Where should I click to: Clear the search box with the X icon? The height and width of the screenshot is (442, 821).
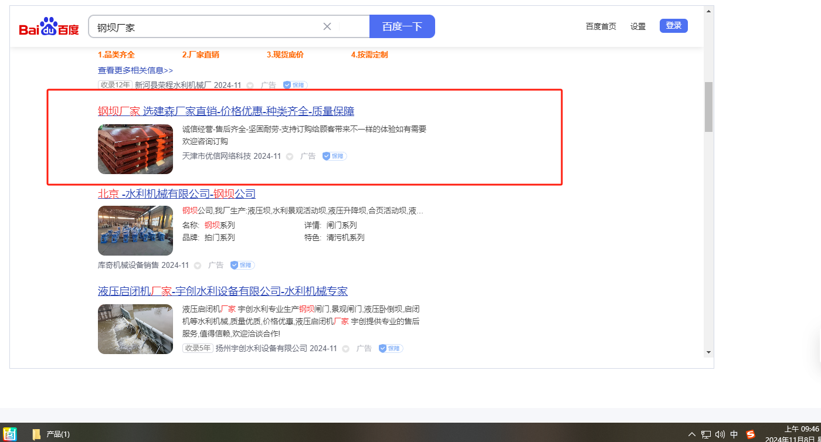(x=327, y=26)
